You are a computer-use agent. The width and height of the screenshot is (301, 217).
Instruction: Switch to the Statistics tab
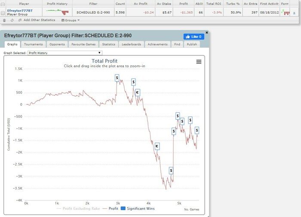pyautogui.click(x=109, y=44)
